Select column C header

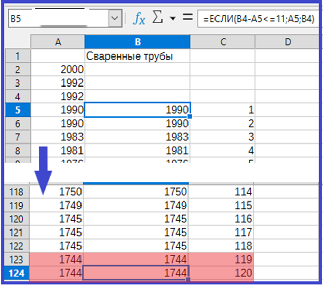pyautogui.click(x=222, y=42)
